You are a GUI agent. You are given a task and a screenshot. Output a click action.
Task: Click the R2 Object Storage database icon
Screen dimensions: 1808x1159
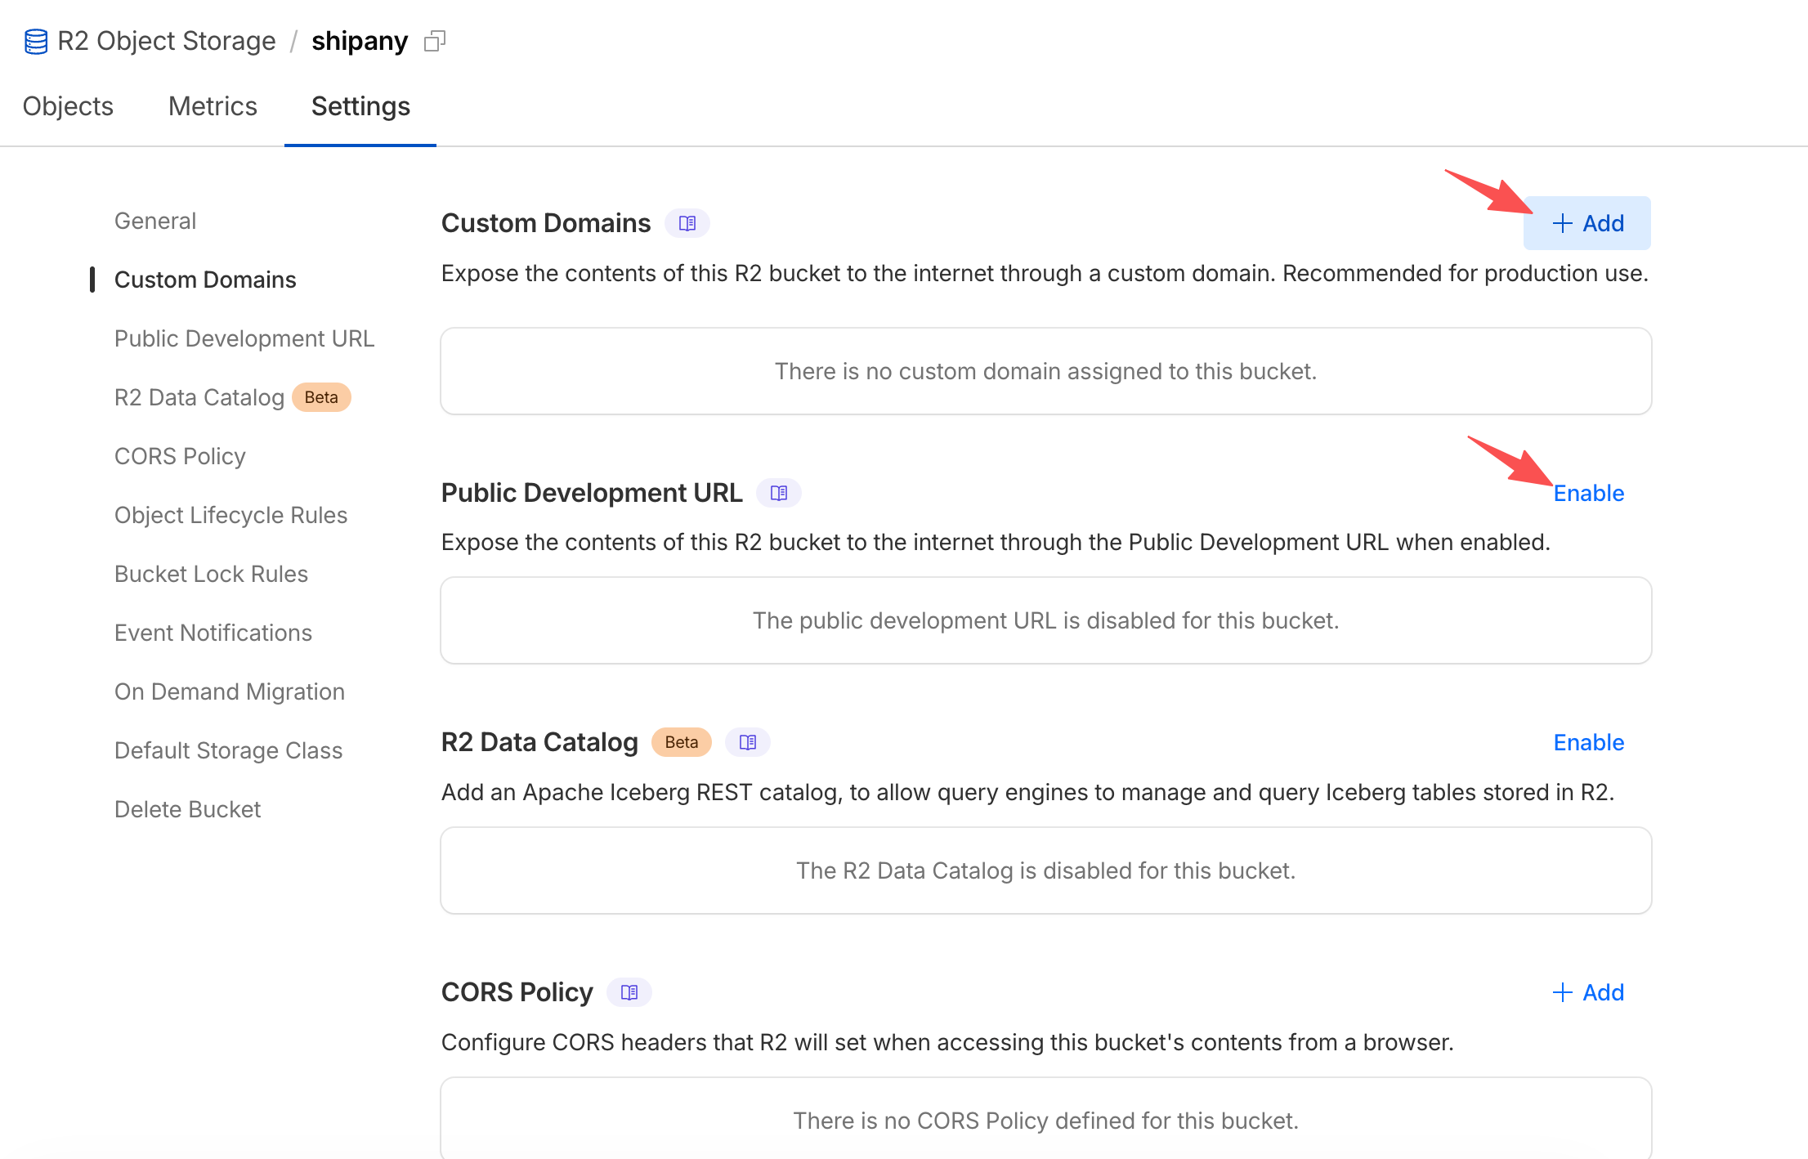36,41
